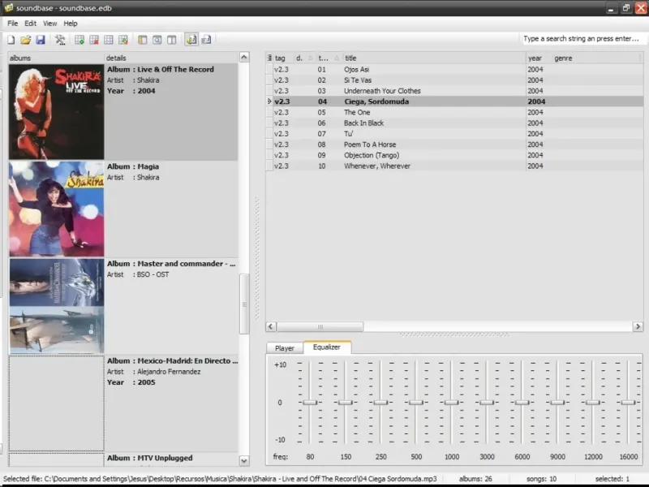
Task: Click the 1000 Hz equalizer slider
Action: (452, 403)
